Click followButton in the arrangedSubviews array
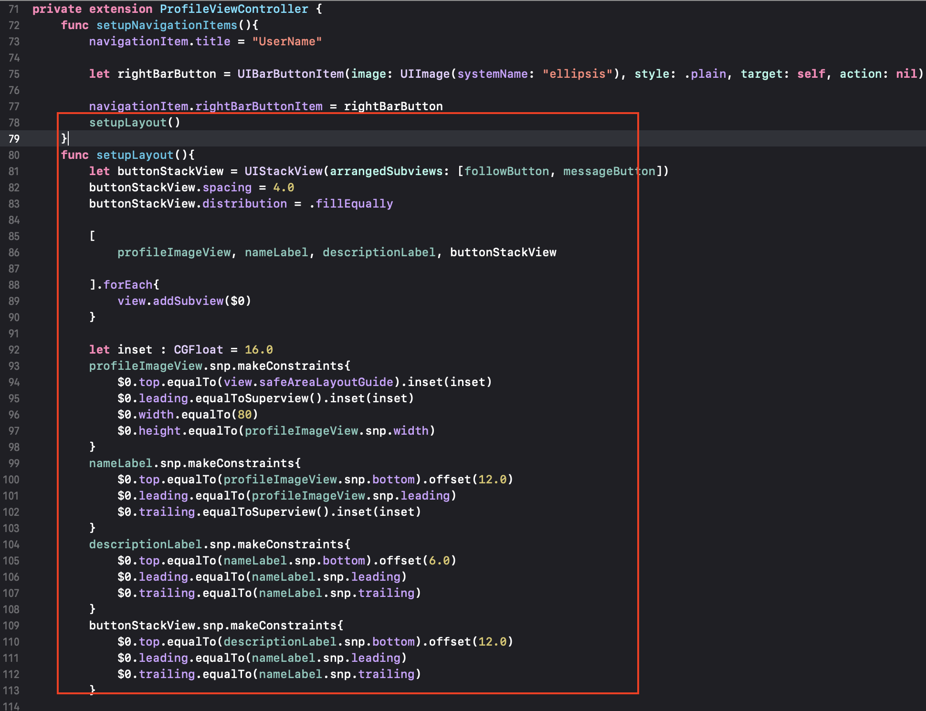The width and height of the screenshot is (926, 711). (x=506, y=171)
